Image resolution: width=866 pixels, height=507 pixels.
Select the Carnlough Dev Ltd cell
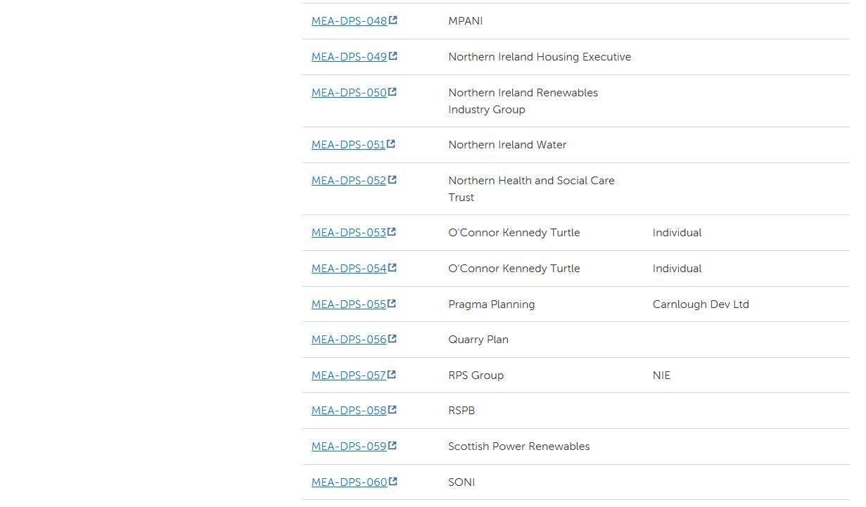coord(701,304)
